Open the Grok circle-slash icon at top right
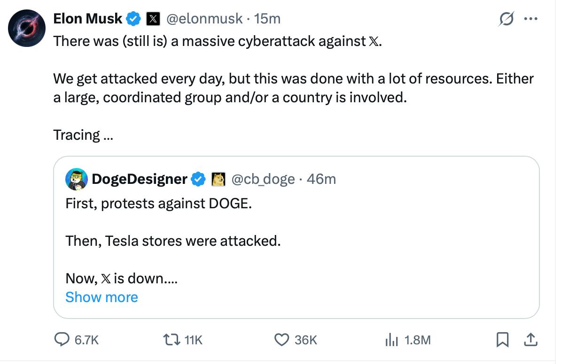Image resolution: width=561 pixels, height=364 pixels. (507, 19)
